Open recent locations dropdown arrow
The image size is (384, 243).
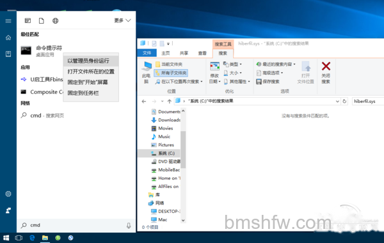[x=162, y=101]
